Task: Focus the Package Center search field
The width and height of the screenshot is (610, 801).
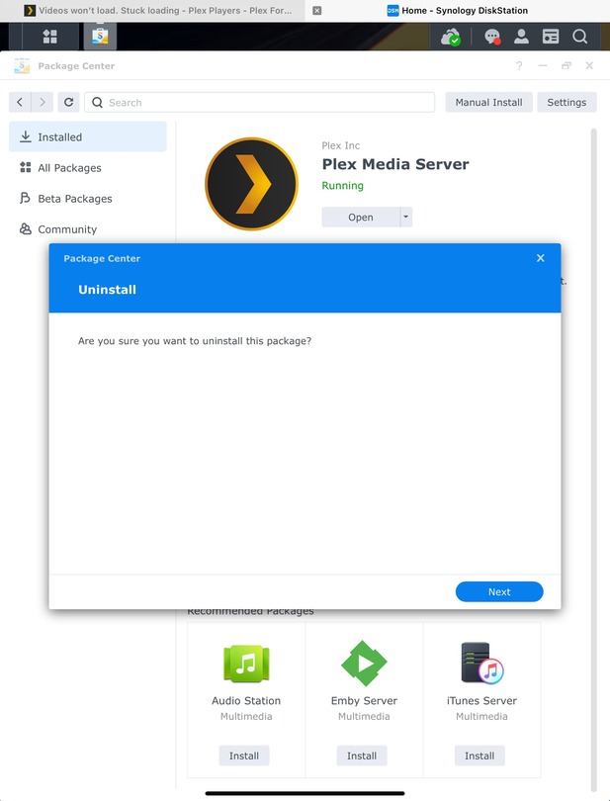Action: [x=260, y=102]
